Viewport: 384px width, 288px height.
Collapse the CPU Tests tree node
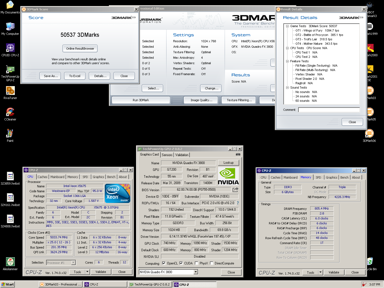click(287, 48)
